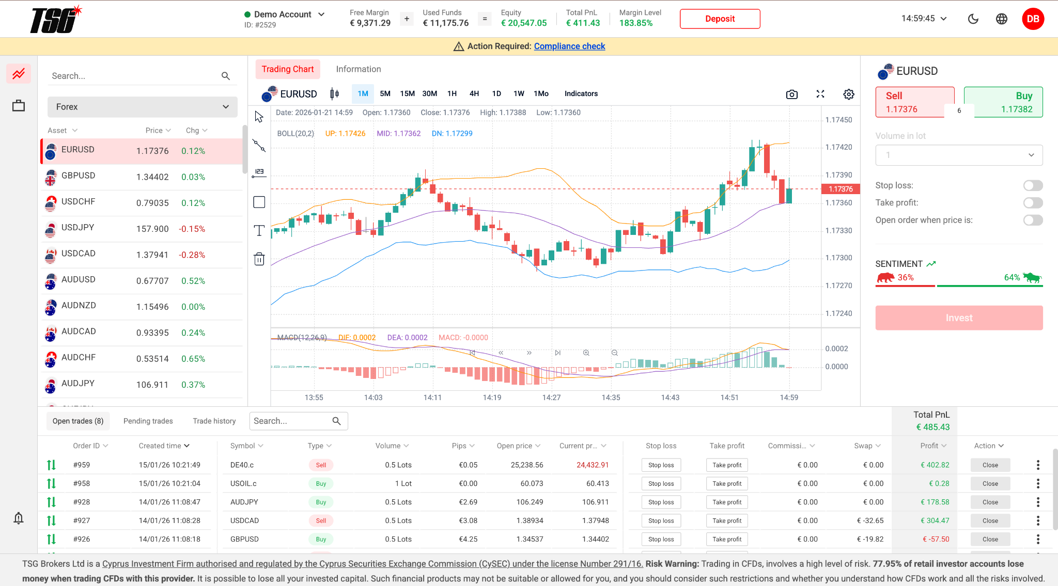Click the asset search magnifier icon
Viewport: 1058px width, 586px height.
[226, 76]
